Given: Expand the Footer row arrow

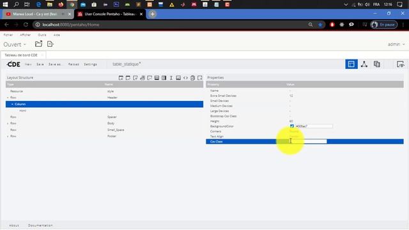Looking at the screenshot, I should coord(8,136).
